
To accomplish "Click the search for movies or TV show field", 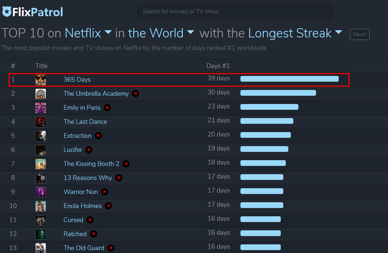I will pyautogui.click(x=235, y=12).
